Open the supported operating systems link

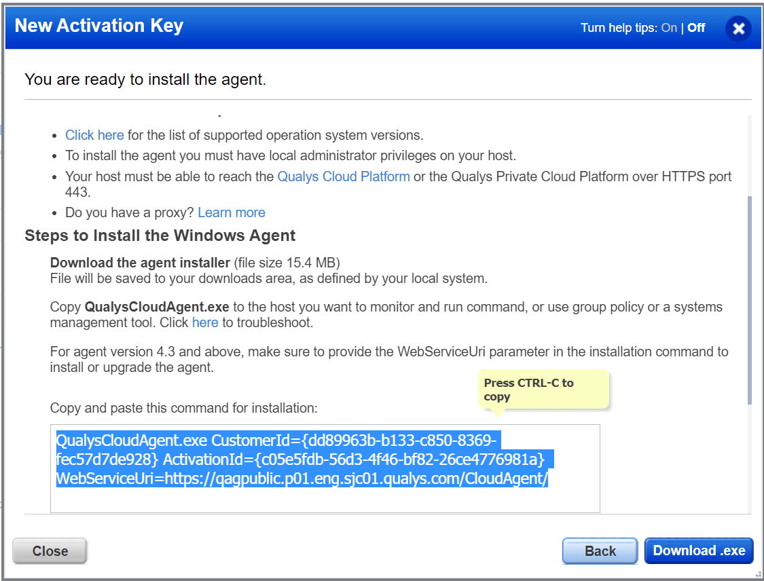point(94,135)
